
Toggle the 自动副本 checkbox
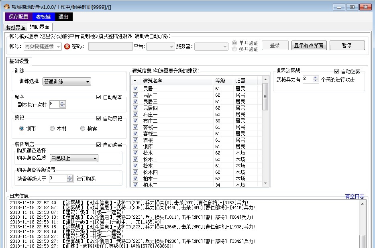pos(99,97)
